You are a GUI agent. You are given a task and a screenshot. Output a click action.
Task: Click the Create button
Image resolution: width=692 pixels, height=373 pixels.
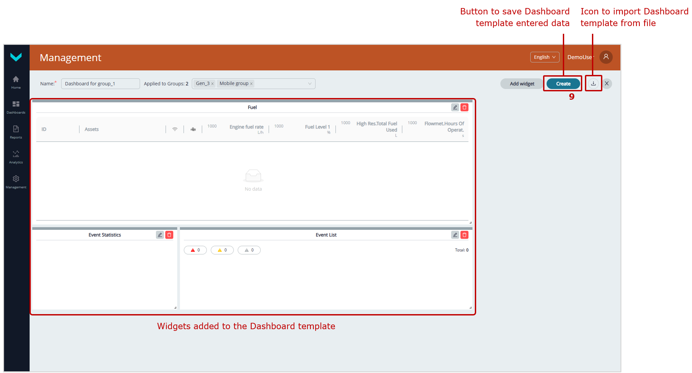tap(563, 84)
